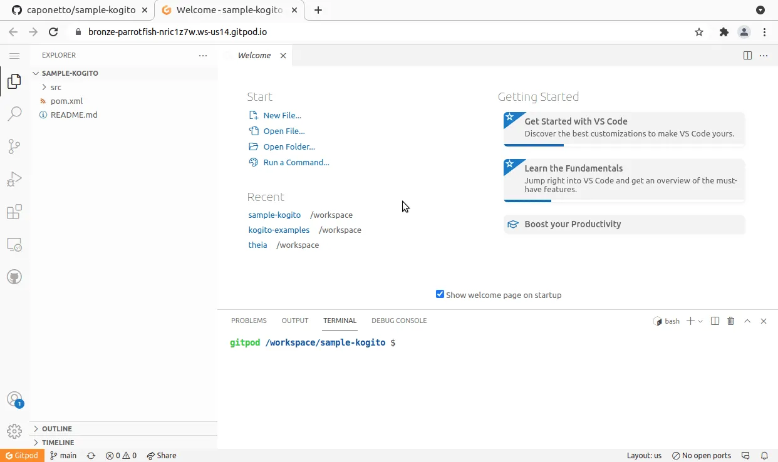
Task: Select the TERMINAL panel tab
Action: click(x=340, y=321)
